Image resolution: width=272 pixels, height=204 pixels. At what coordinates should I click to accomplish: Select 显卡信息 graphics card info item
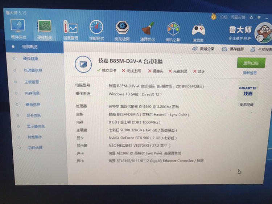[33, 115]
